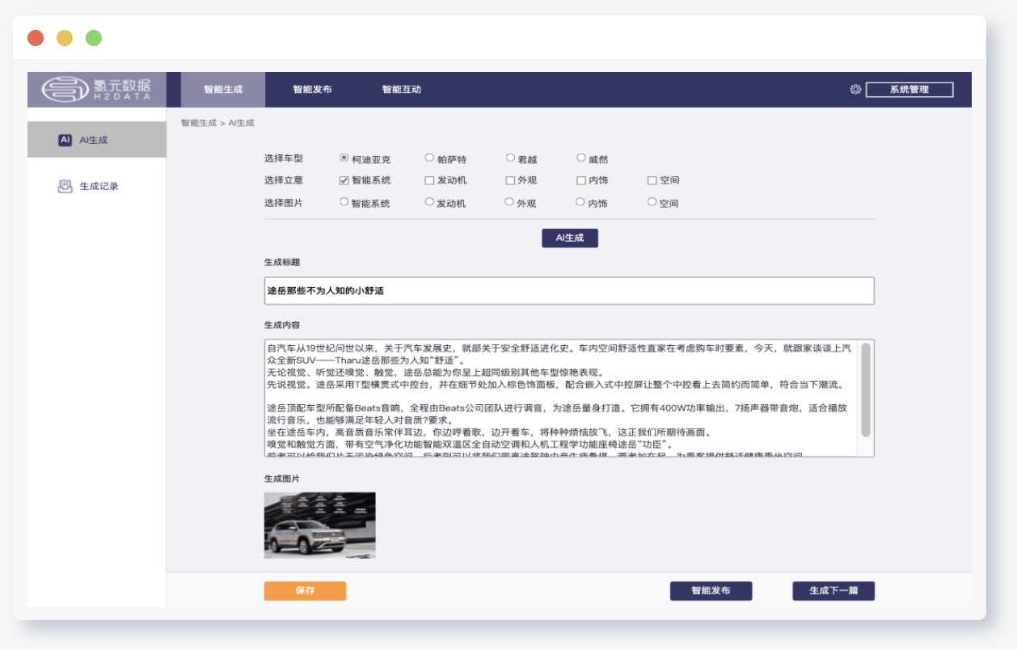Click 智能生成 in breadcrumb
Viewport: 1017px width, 650px height.
pyautogui.click(x=199, y=123)
